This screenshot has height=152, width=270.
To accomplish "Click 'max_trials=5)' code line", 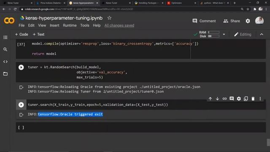I will click(x=89, y=77).
